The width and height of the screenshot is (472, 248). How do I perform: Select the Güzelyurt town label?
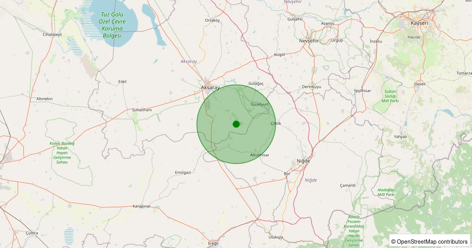(260, 104)
